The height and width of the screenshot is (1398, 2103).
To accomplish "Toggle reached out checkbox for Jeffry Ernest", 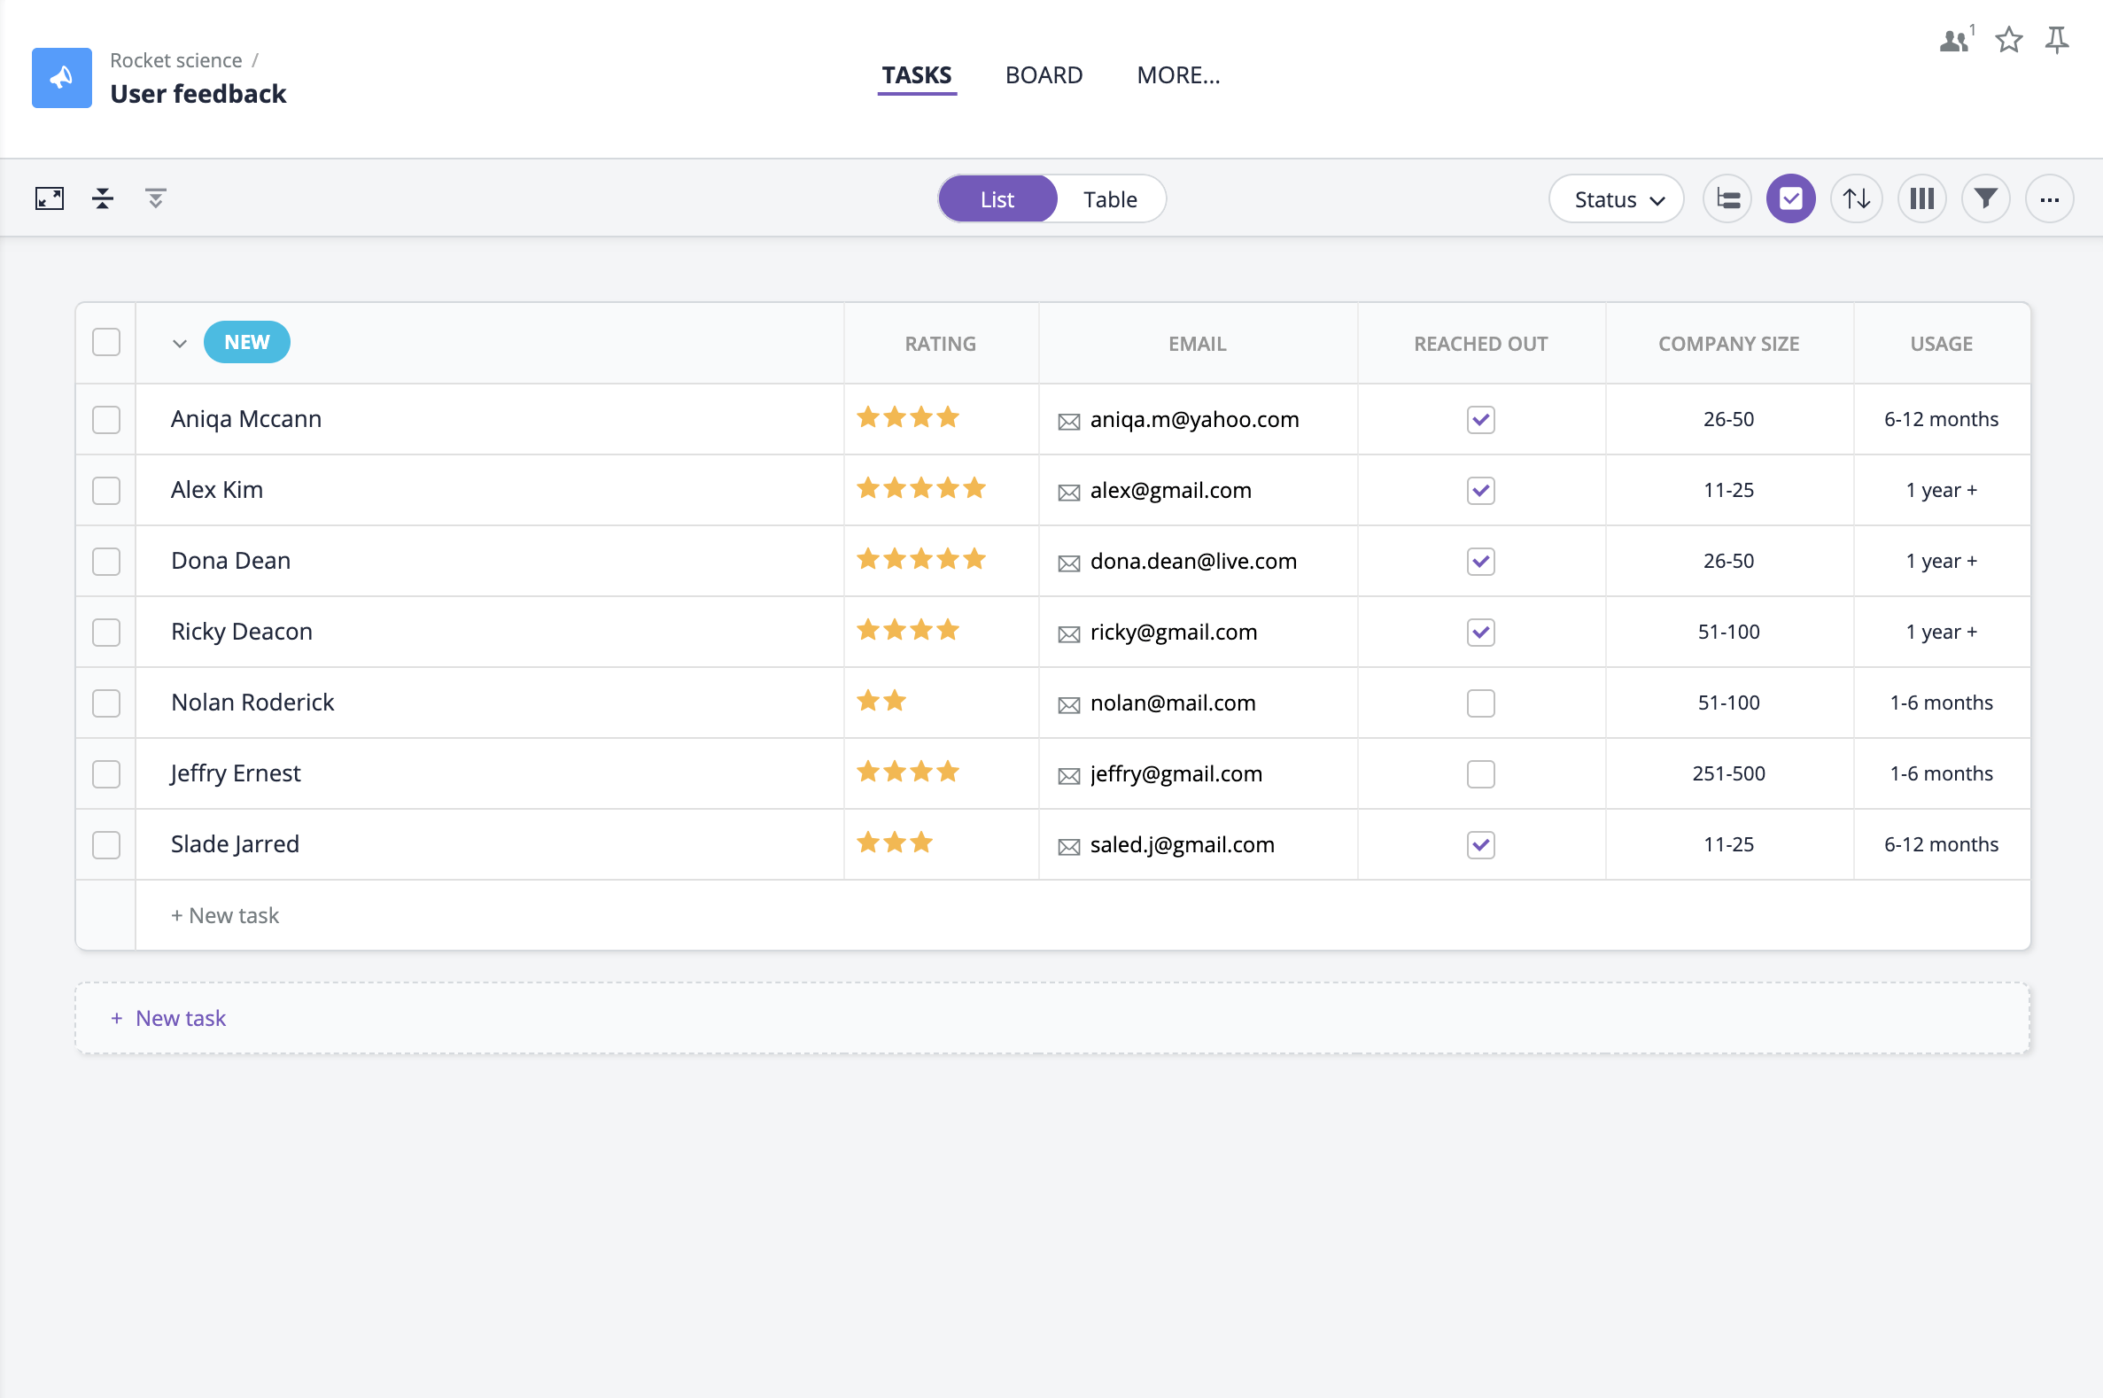I will click(1480, 773).
